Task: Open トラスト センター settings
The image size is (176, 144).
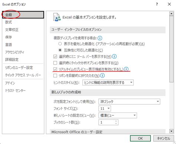Action: tap(15, 91)
